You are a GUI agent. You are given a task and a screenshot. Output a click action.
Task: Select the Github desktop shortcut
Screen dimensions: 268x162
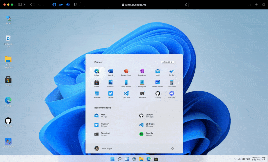pos(8,122)
